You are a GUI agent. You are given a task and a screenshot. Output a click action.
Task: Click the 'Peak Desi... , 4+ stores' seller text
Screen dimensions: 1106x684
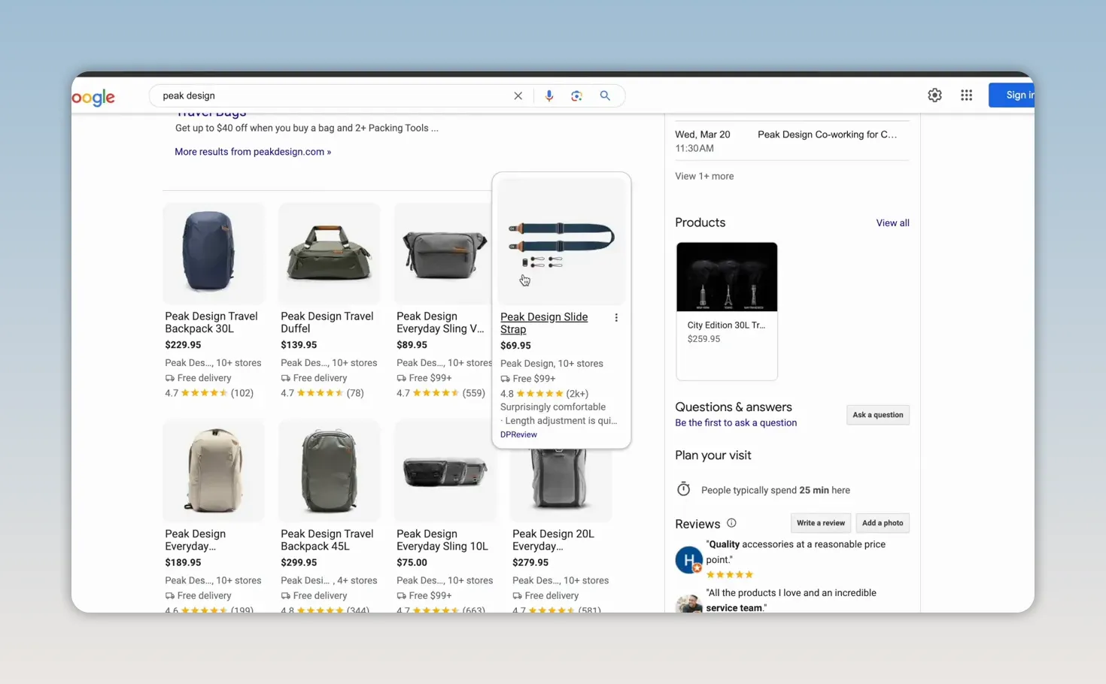329,580
